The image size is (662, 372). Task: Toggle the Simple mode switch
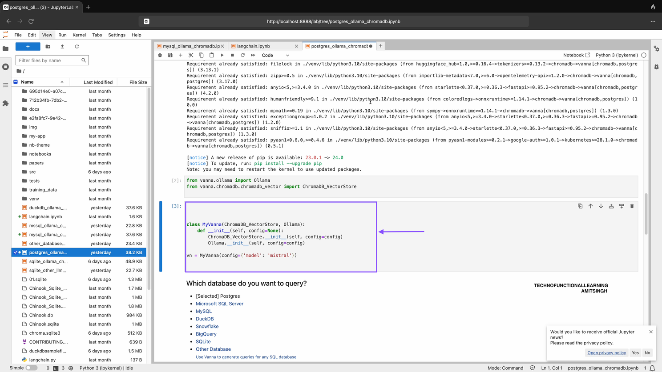pos(31,368)
